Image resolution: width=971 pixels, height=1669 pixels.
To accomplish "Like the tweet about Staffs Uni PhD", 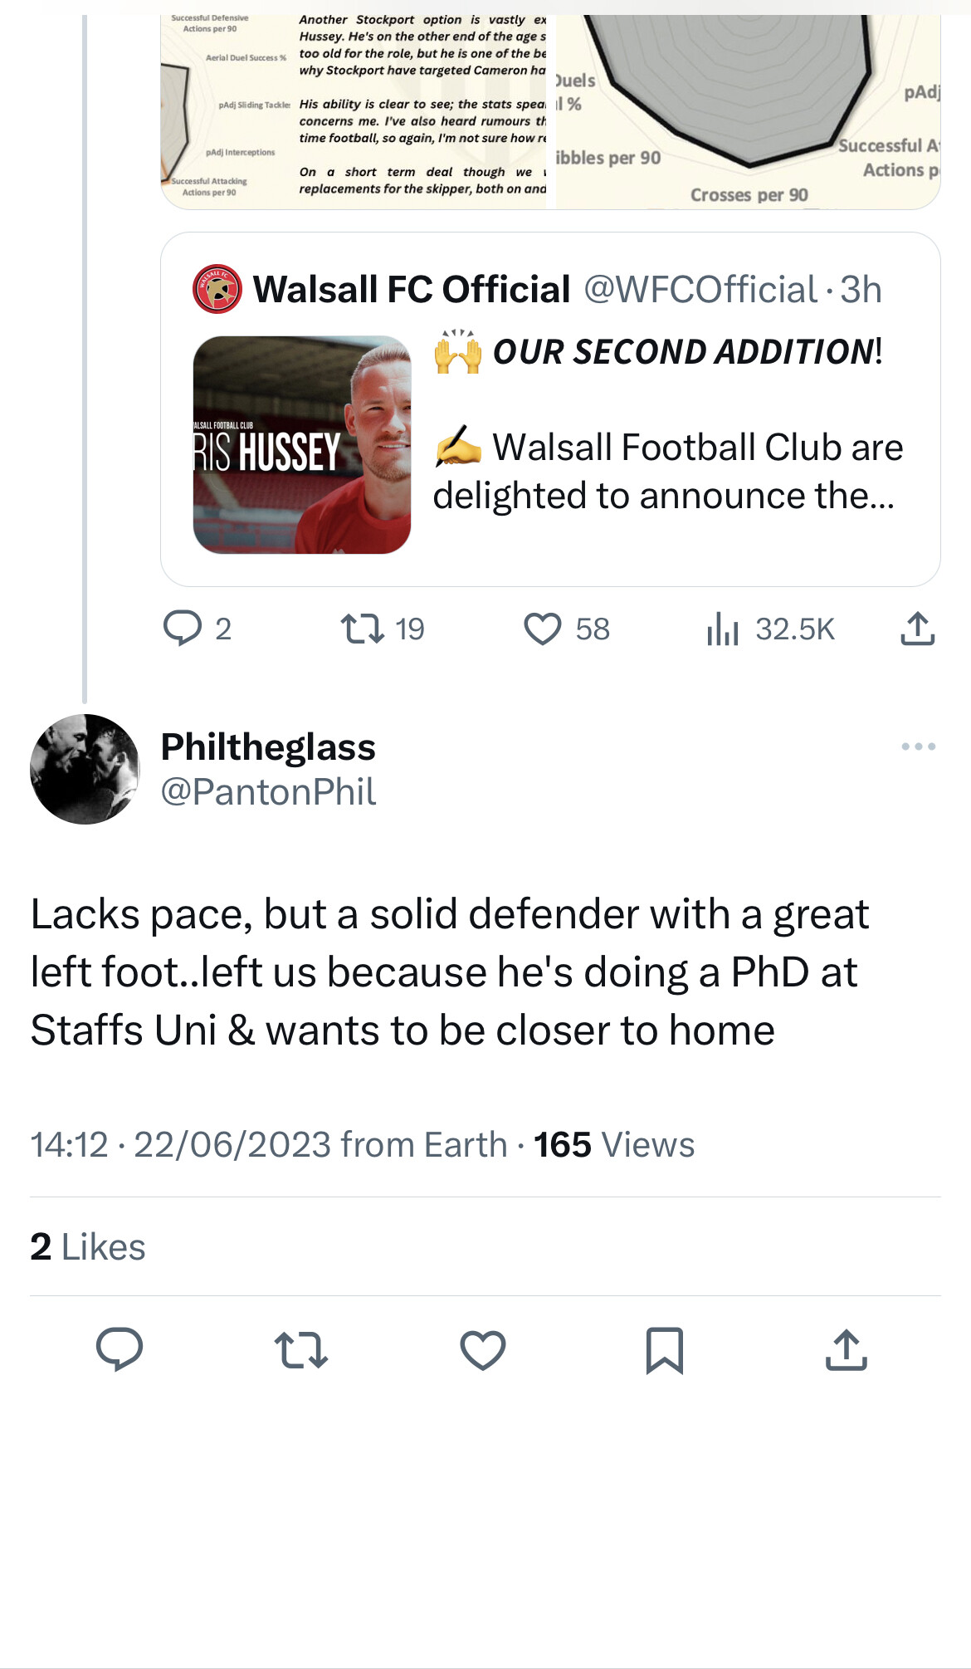I will [x=483, y=1349].
